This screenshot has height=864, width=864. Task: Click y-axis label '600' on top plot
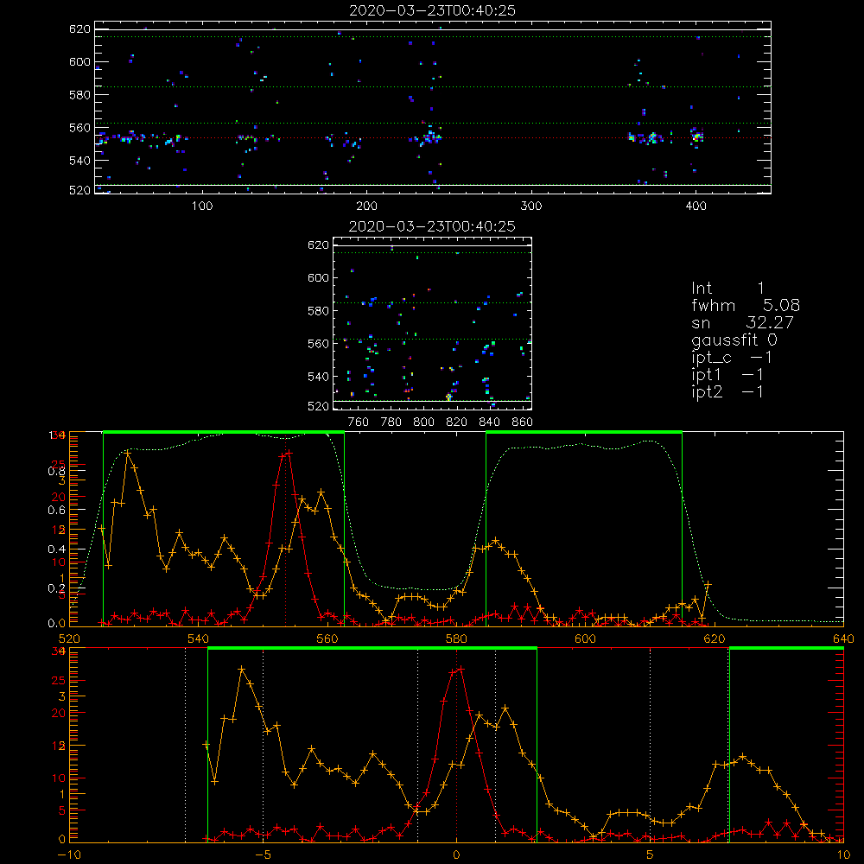point(79,61)
